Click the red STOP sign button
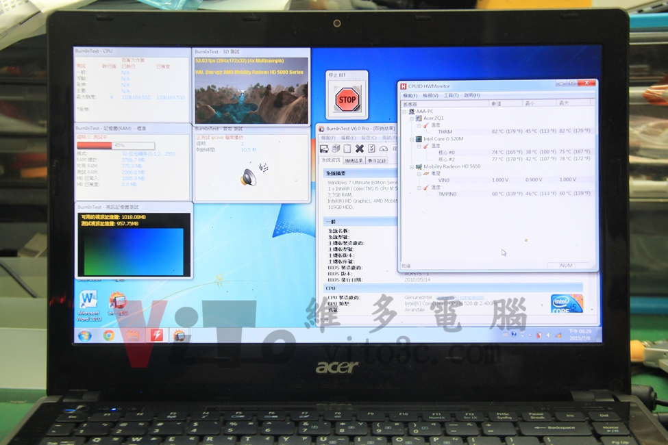The image size is (668, 445). pyautogui.click(x=347, y=99)
